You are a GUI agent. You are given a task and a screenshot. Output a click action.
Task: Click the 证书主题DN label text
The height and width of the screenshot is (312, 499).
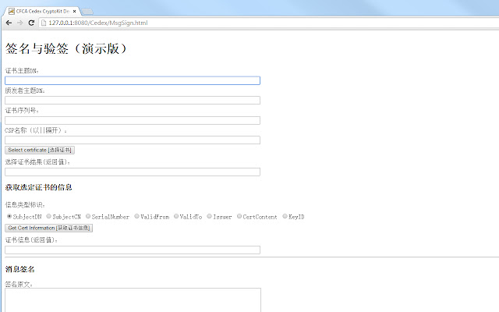pos(22,71)
